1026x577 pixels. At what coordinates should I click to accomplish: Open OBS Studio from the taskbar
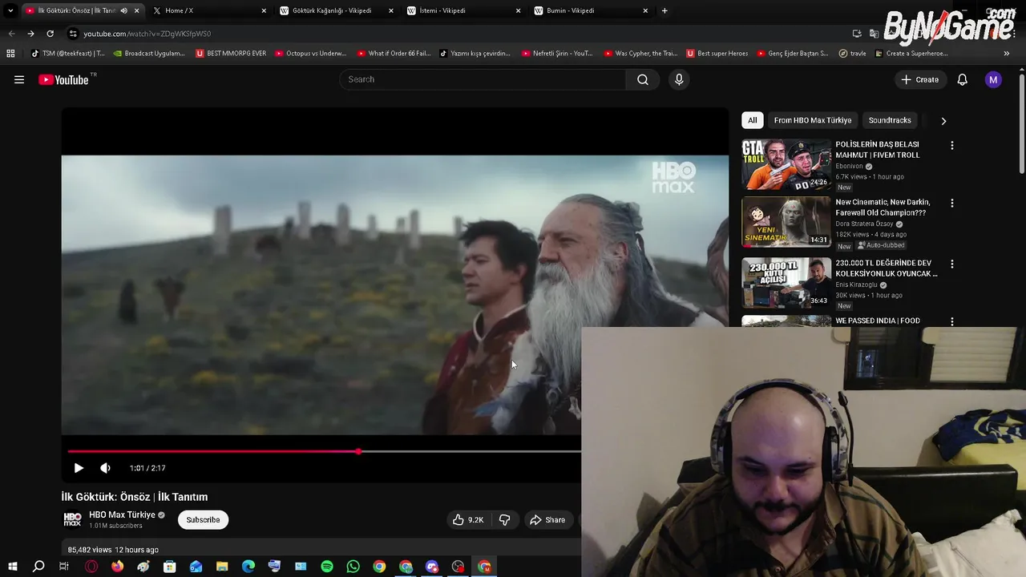pos(458,567)
